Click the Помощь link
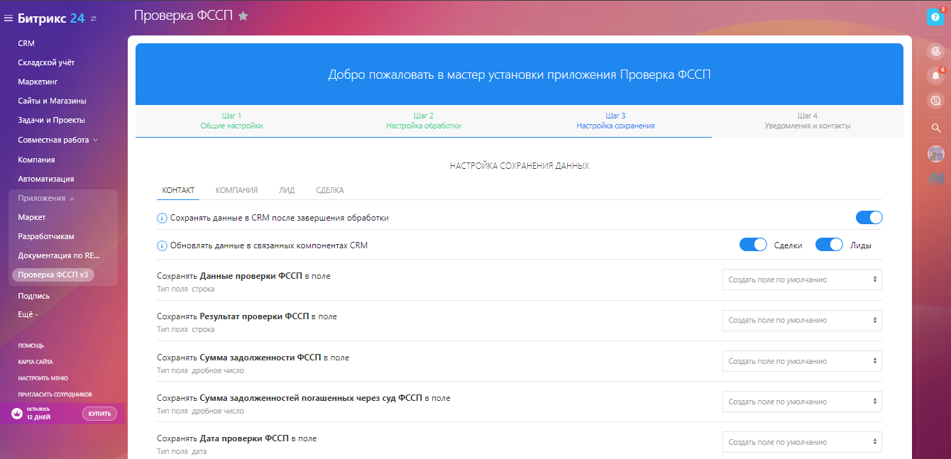 click(31, 345)
